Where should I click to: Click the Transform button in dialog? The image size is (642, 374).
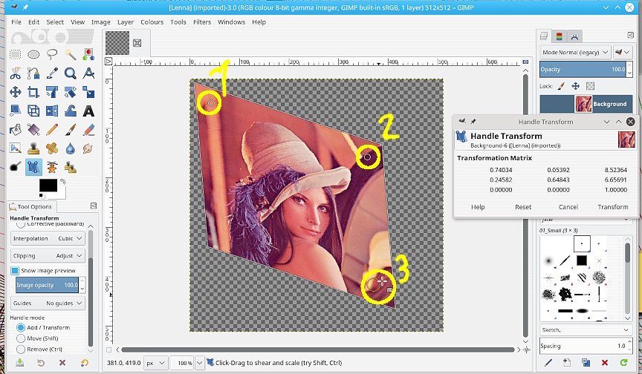pos(613,207)
